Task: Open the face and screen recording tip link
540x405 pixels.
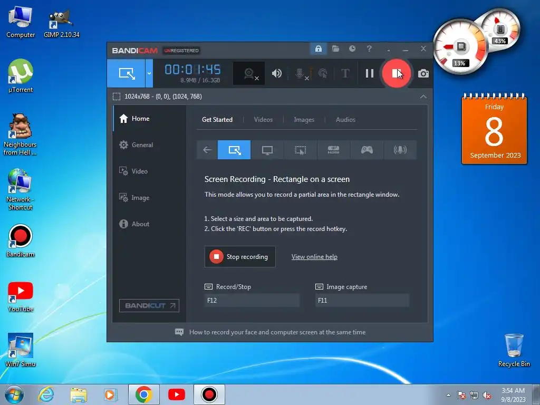Action: point(277,332)
